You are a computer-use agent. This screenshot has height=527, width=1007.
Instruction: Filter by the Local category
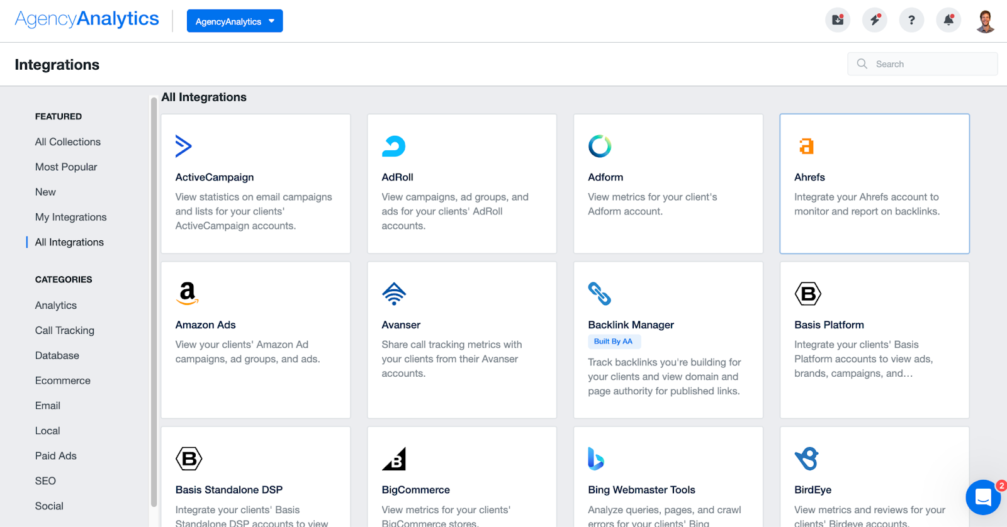coord(48,431)
